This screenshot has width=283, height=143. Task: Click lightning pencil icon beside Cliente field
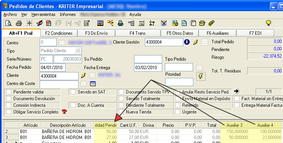(x=83, y=75)
